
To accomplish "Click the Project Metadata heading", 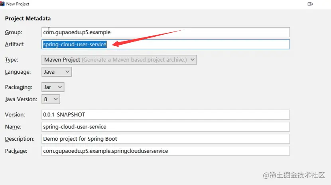I will point(28,19).
